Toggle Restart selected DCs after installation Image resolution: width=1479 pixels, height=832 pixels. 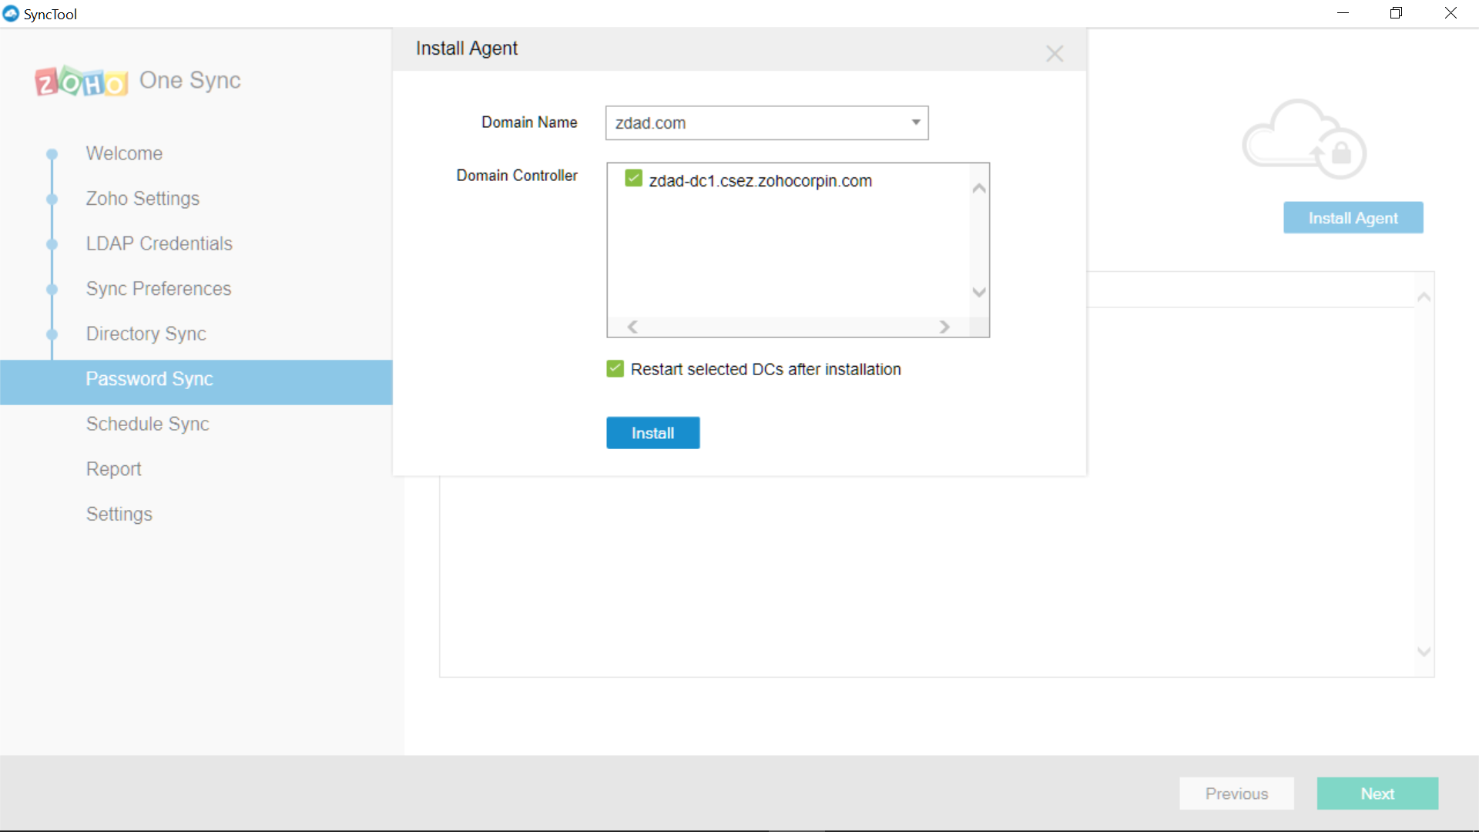tap(615, 369)
